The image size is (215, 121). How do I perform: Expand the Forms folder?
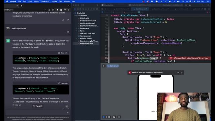[x=77, y=31]
